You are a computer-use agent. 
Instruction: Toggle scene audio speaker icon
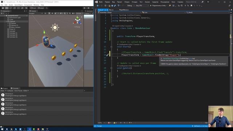52,13
